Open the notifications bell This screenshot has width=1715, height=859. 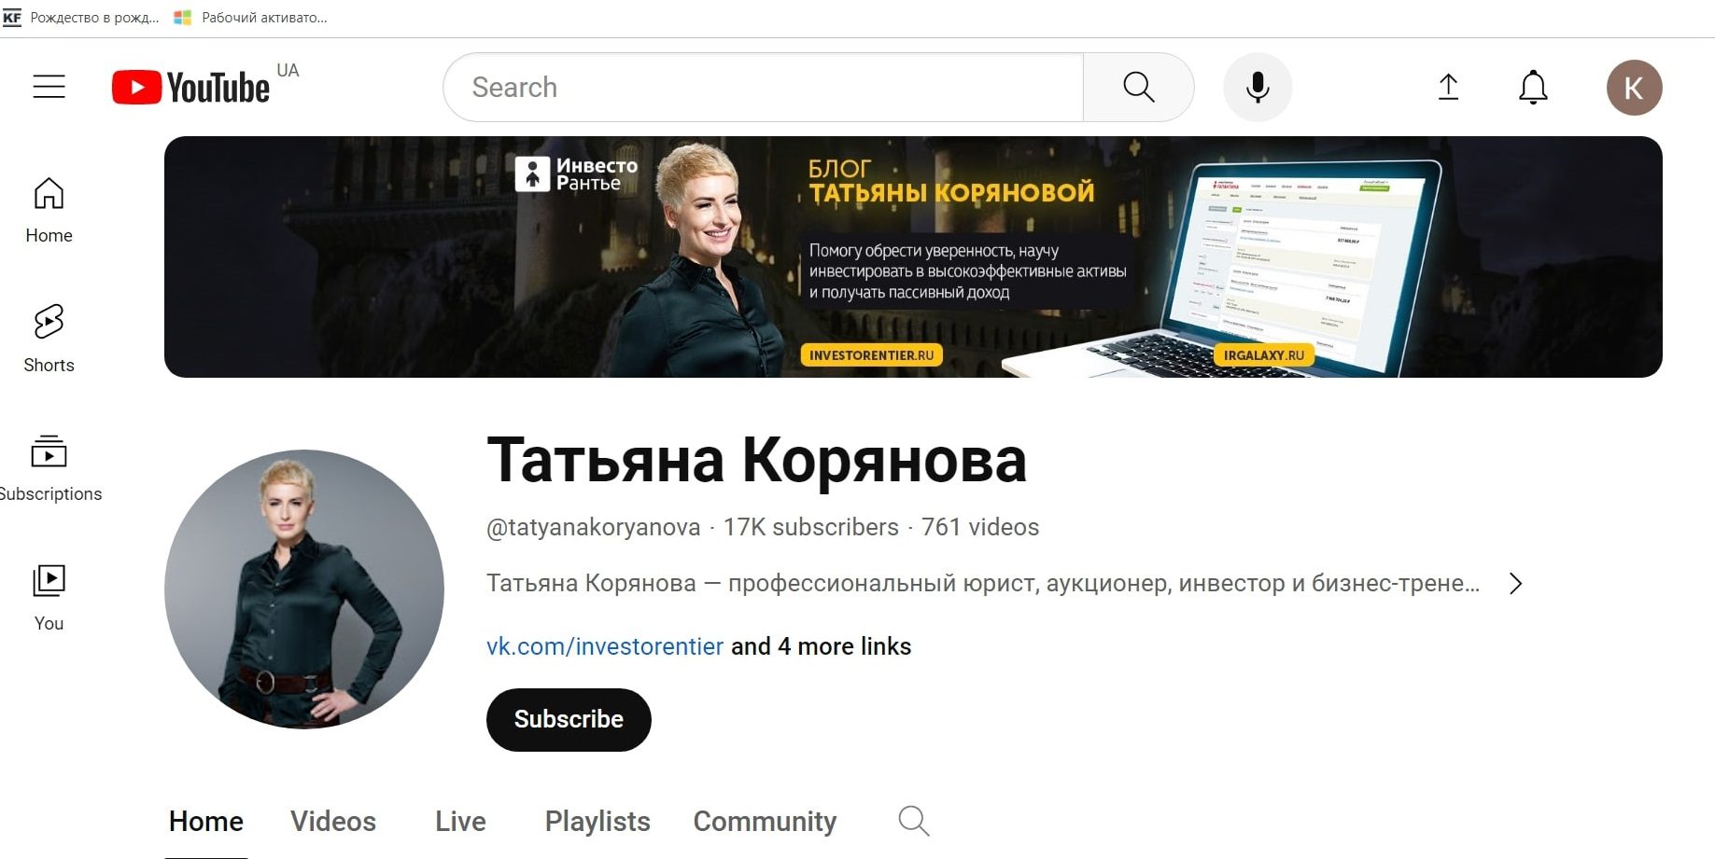point(1533,87)
